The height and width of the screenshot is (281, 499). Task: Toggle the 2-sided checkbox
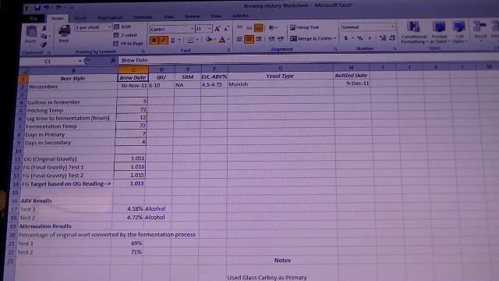pos(116,35)
